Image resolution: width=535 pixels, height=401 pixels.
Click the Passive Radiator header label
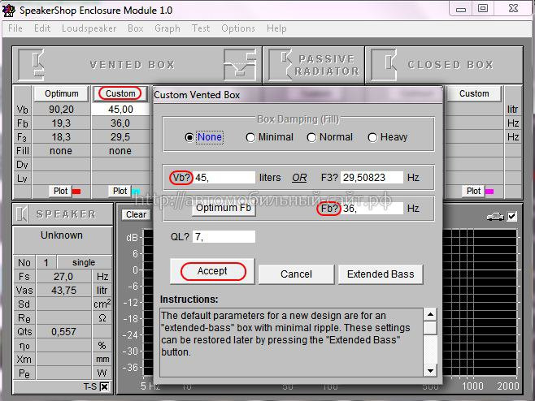point(327,65)
